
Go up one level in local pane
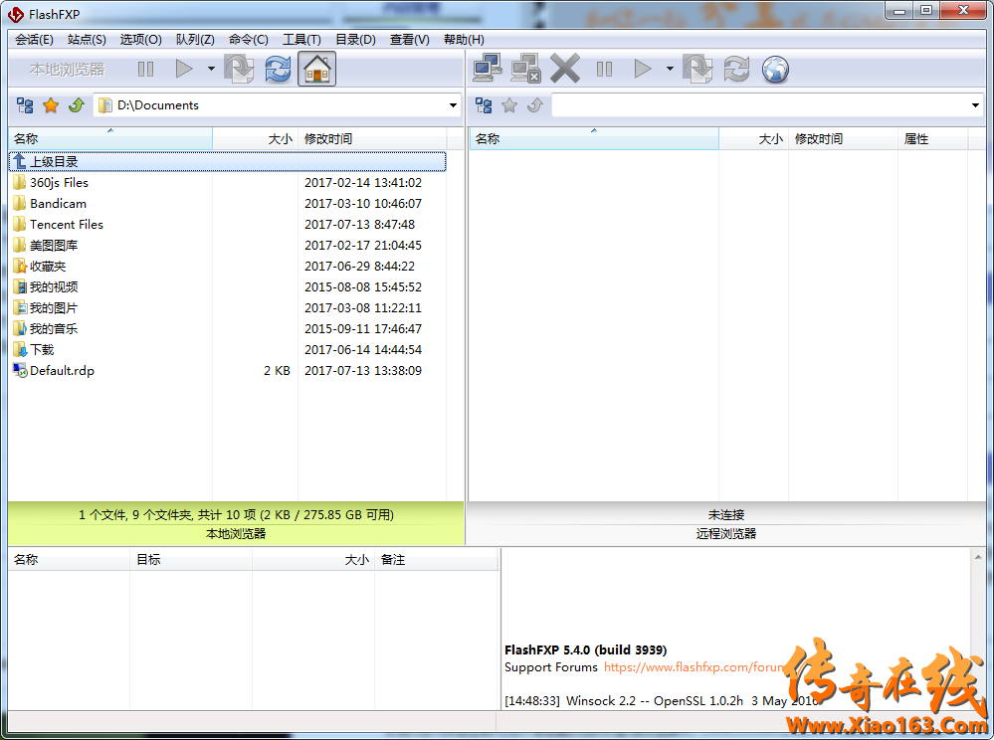tap(77, 105)
